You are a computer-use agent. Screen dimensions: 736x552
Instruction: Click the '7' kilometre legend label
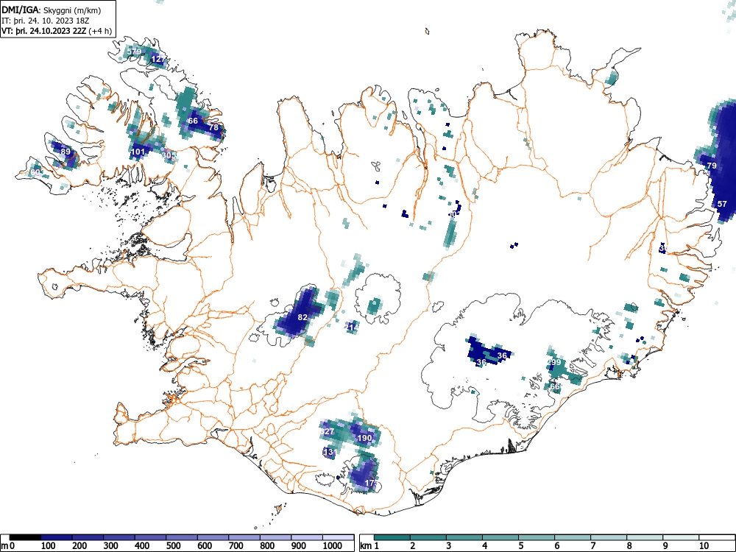pos(593,546)
